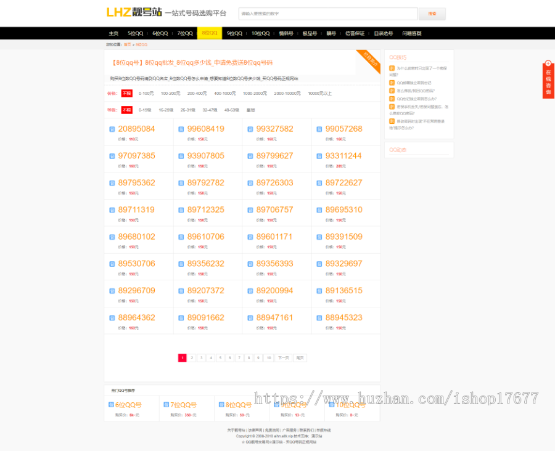
Task: Open the 情侣号 navigation item
Action: coord(286,33)
